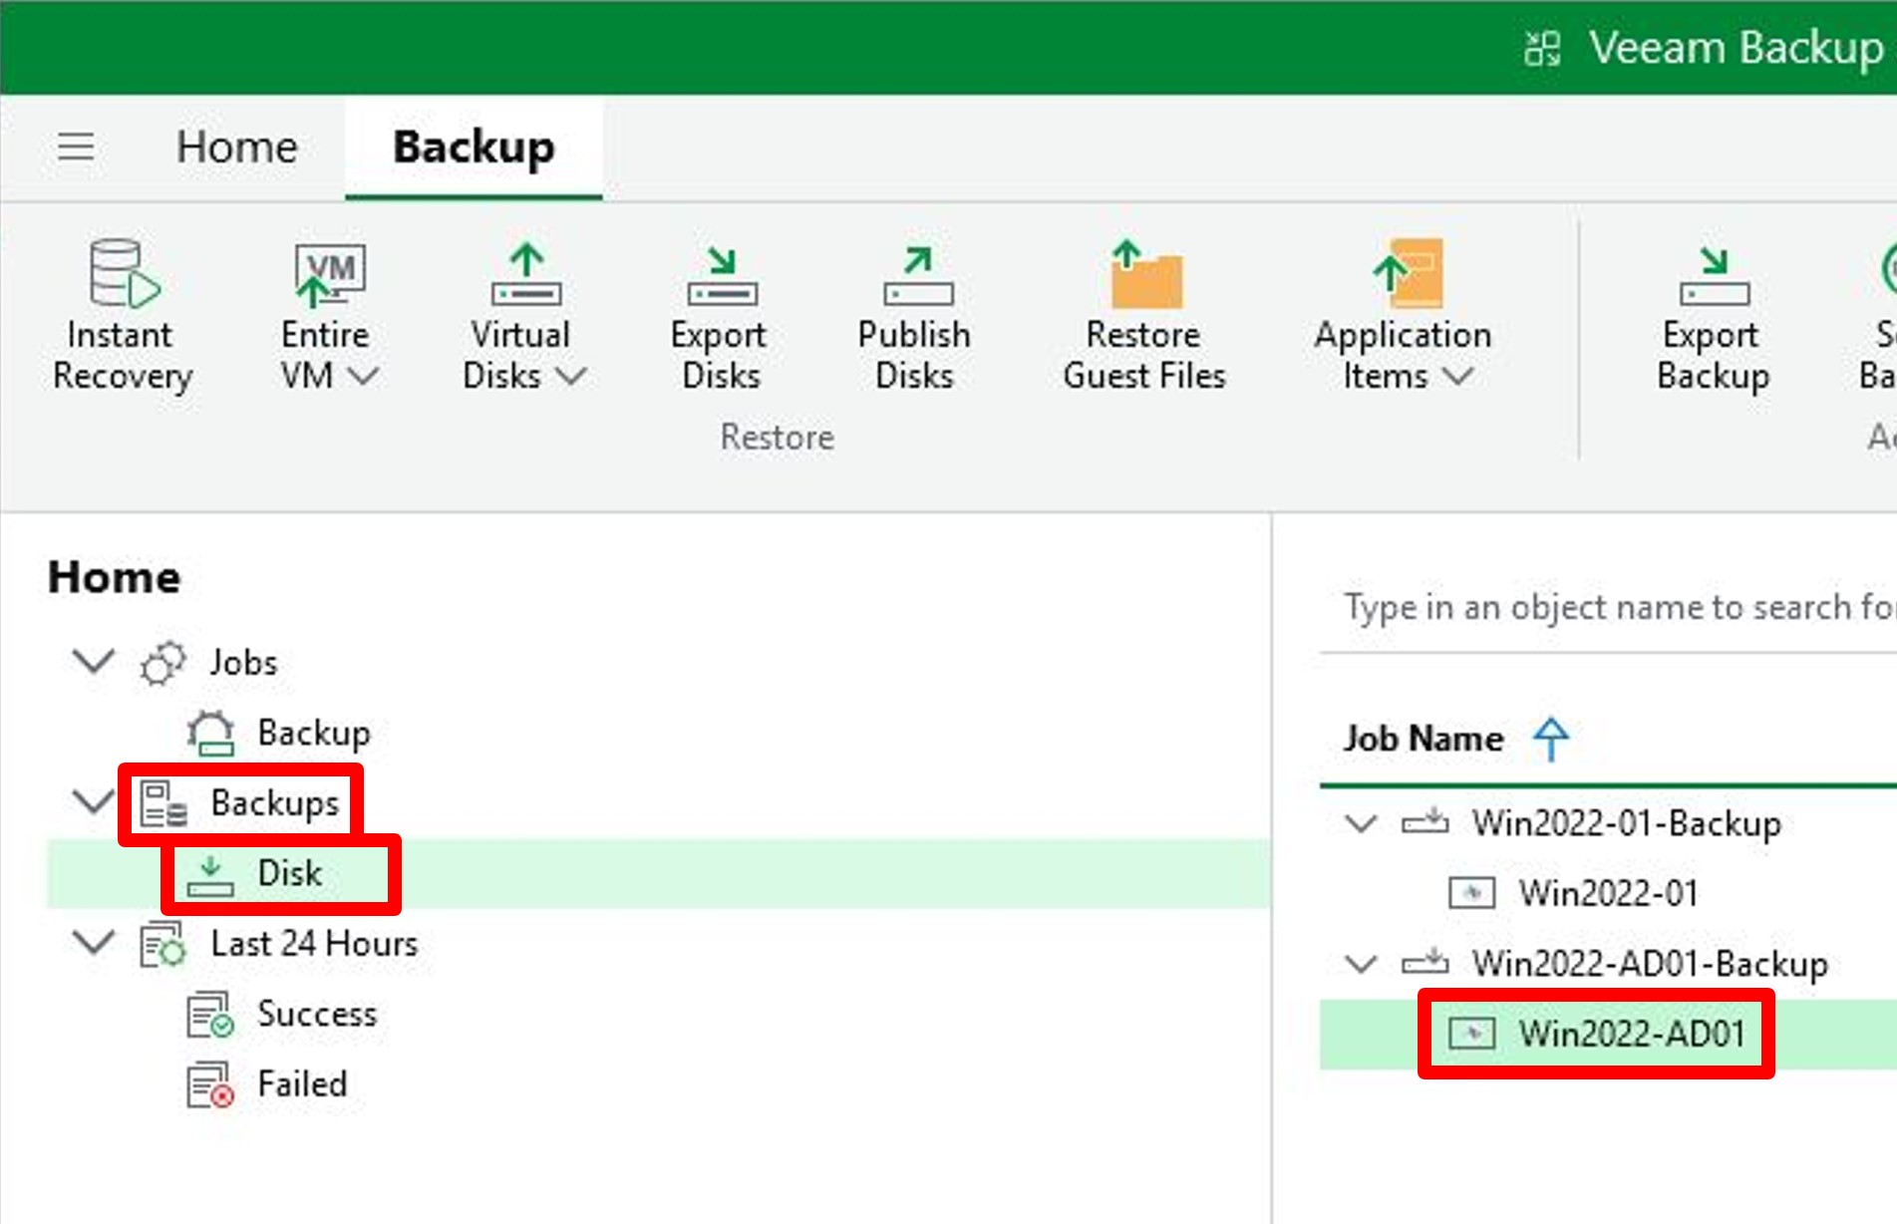Open the Entire VM dropdown arrow
1897x1224 pixels.
pos(364,376)
